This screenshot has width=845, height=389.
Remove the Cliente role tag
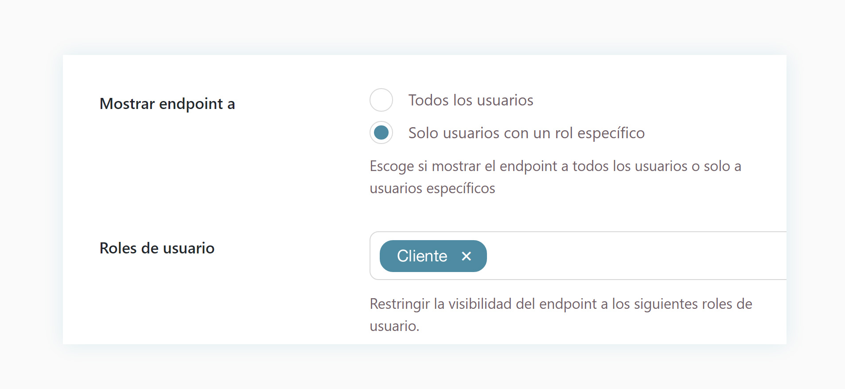click(466, 256)
